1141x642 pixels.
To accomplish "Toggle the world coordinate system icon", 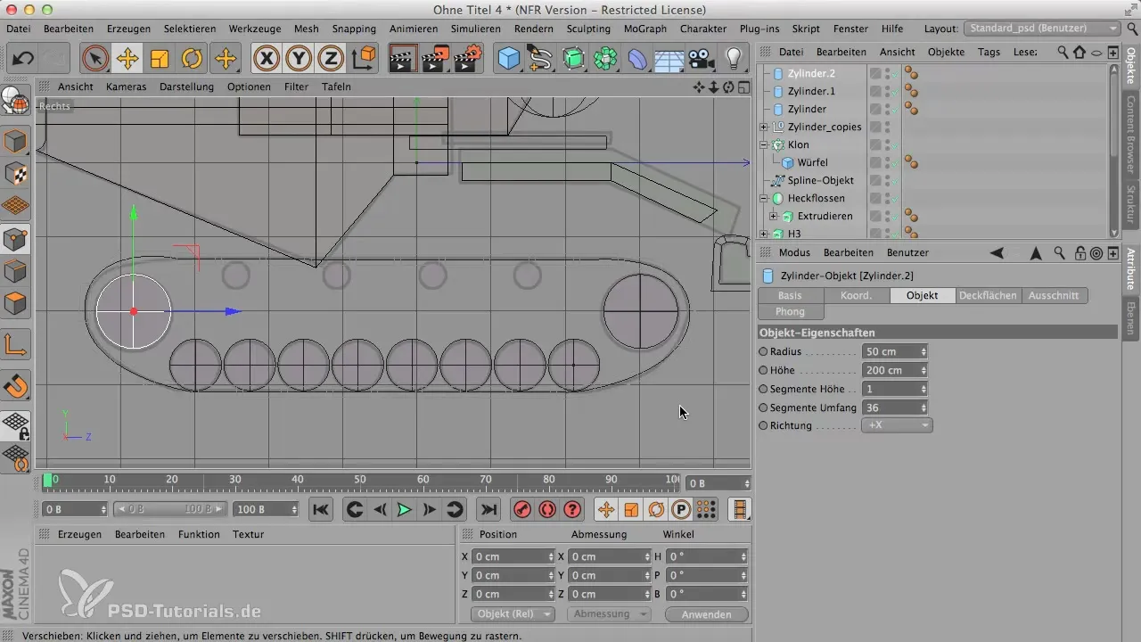I will [x=364, y=59].
